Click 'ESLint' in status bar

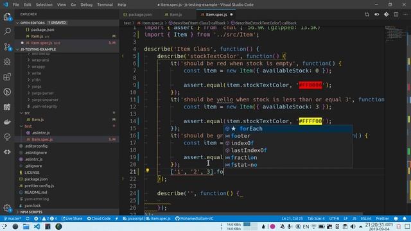pos(366,218)
